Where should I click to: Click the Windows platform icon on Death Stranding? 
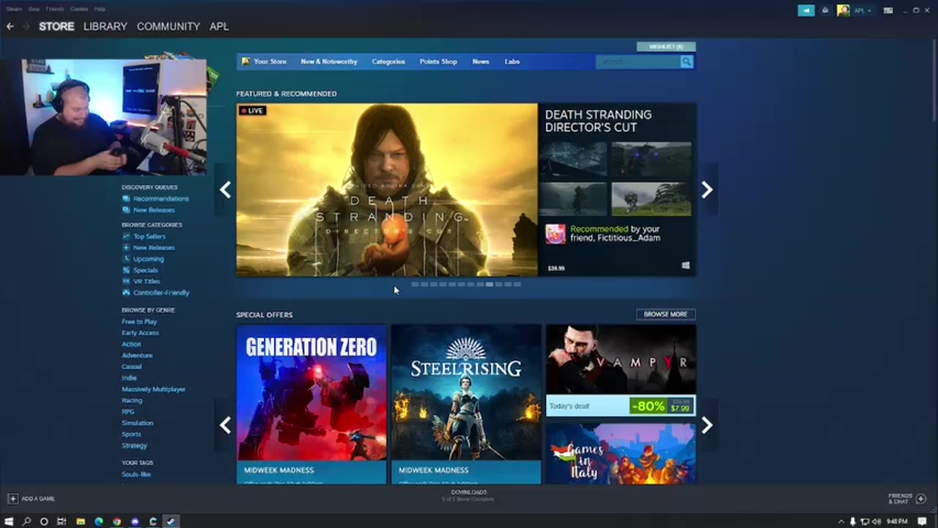(x=686, y=265)
